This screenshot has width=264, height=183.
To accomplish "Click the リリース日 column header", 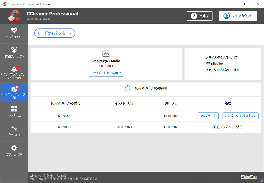I will click(171, 103).
